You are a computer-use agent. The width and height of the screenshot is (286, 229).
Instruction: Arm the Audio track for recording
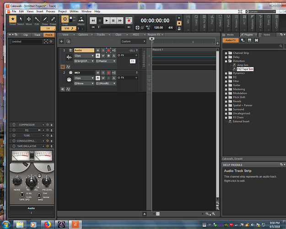108,50
